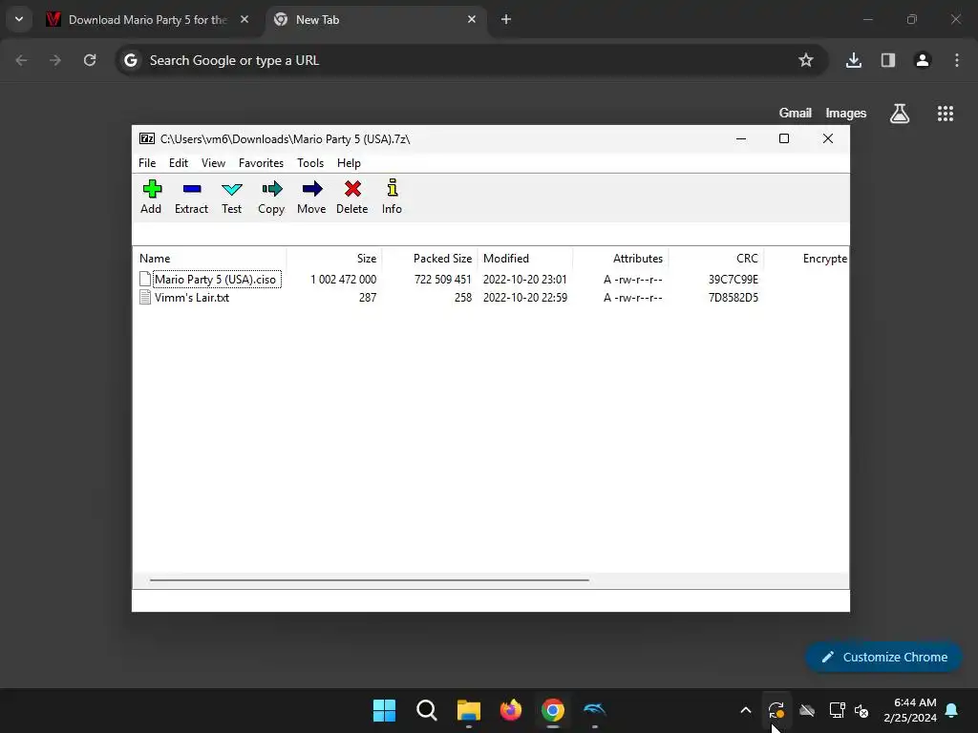Select Mario Party 5 (USA).ciso file
The width and height of the screenshot is (978, 733).
[x=215, y=280]
